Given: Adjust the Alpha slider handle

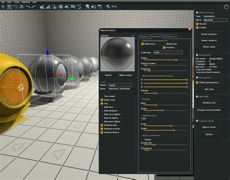Looking at the screenshot, I should (x=176, y=60).
